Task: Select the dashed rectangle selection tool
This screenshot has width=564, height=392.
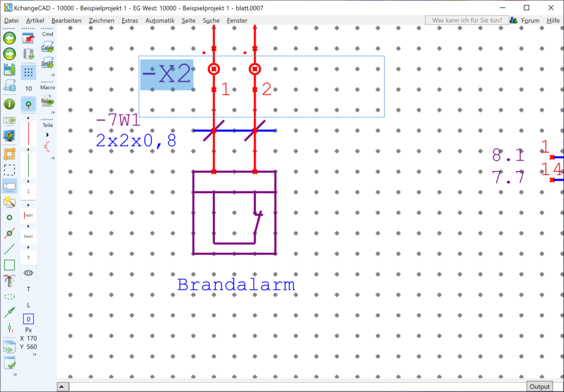Action: click(9, 170)
